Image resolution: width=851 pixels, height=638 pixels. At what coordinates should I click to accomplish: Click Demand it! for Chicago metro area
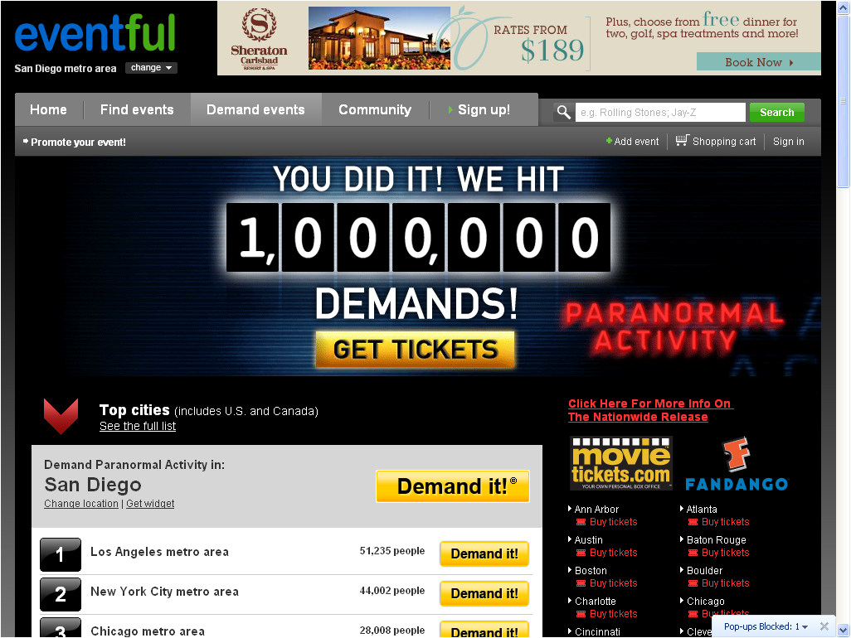click(484, 630)
